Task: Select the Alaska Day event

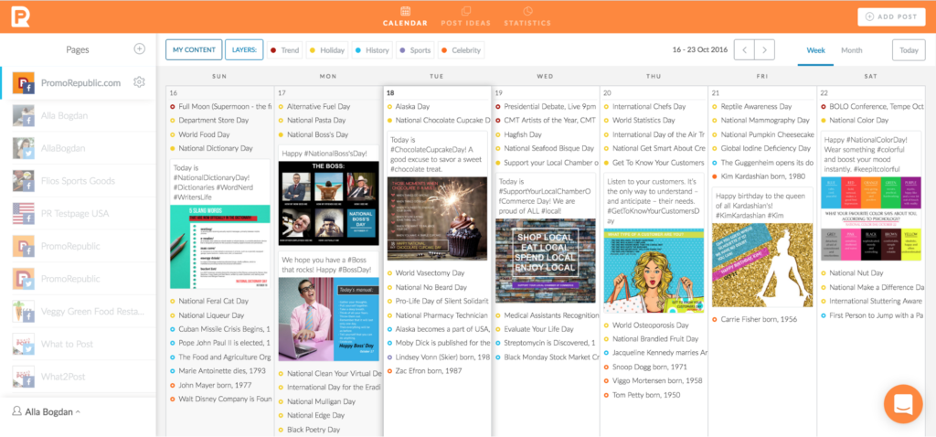Action: coord(408,106)
